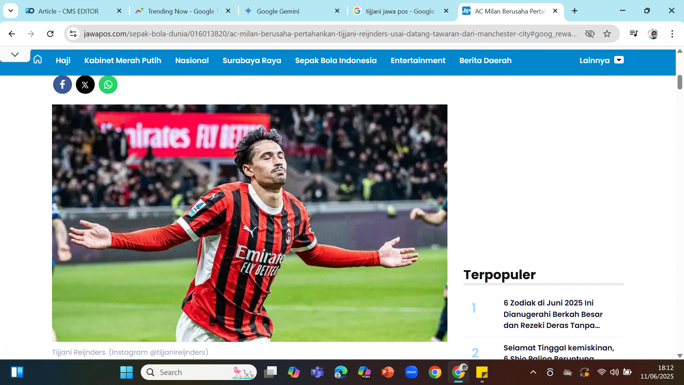Screen dimensions: 684x385
Task: Open Kabinet Merah Putih section
Action: tap(123, 61)
